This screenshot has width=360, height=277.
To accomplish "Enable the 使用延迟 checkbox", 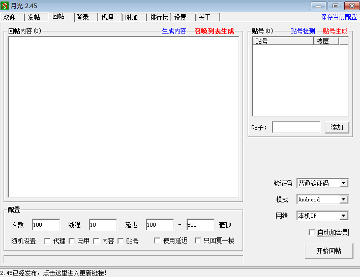I will [157, 241].
